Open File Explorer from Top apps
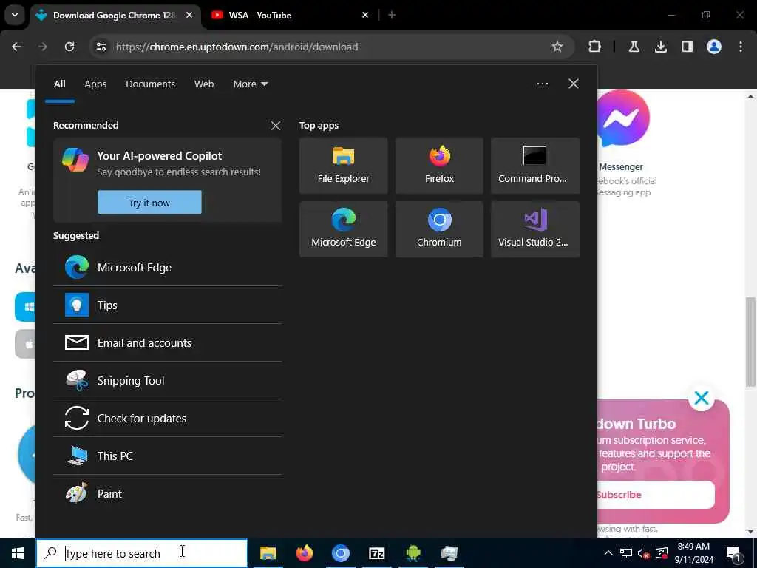 tap(343, 166)
